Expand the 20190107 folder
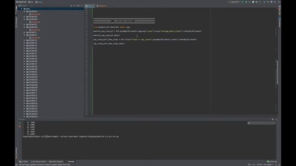The height and width of the screenshot is (166, 296). point(25,24)
